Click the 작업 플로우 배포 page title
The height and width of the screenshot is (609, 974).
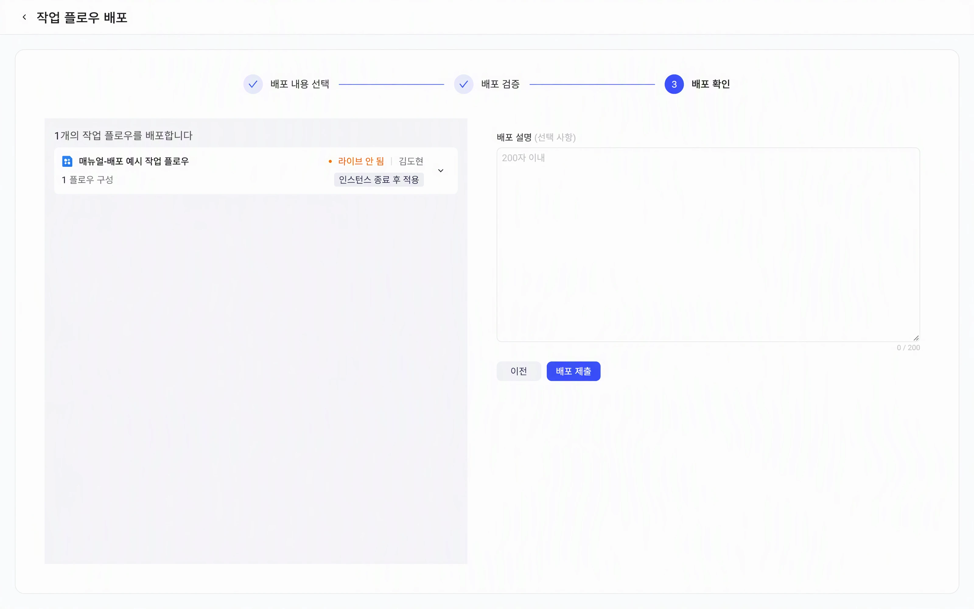click(x=82, y=17)
